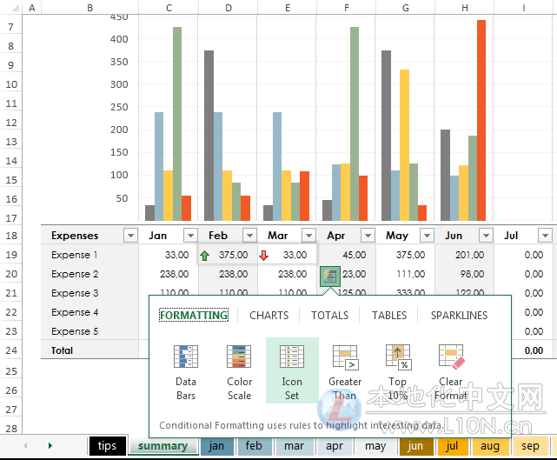This screenshot has width=557, height=460.
Task: Open the tips worksheet tab
Action: 108,446
